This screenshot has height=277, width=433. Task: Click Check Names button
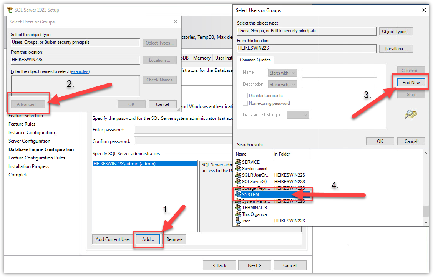coord(159,80)
